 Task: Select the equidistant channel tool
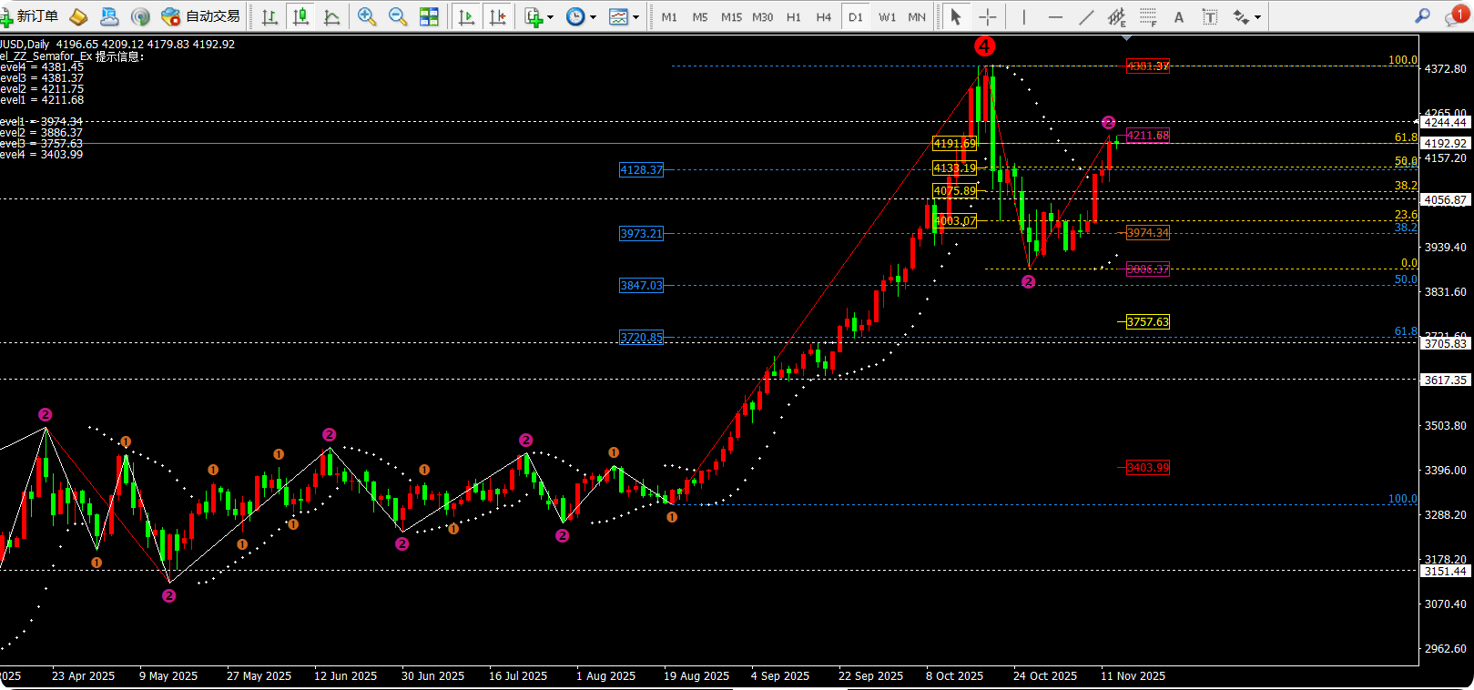click(x=1117, y=16)
